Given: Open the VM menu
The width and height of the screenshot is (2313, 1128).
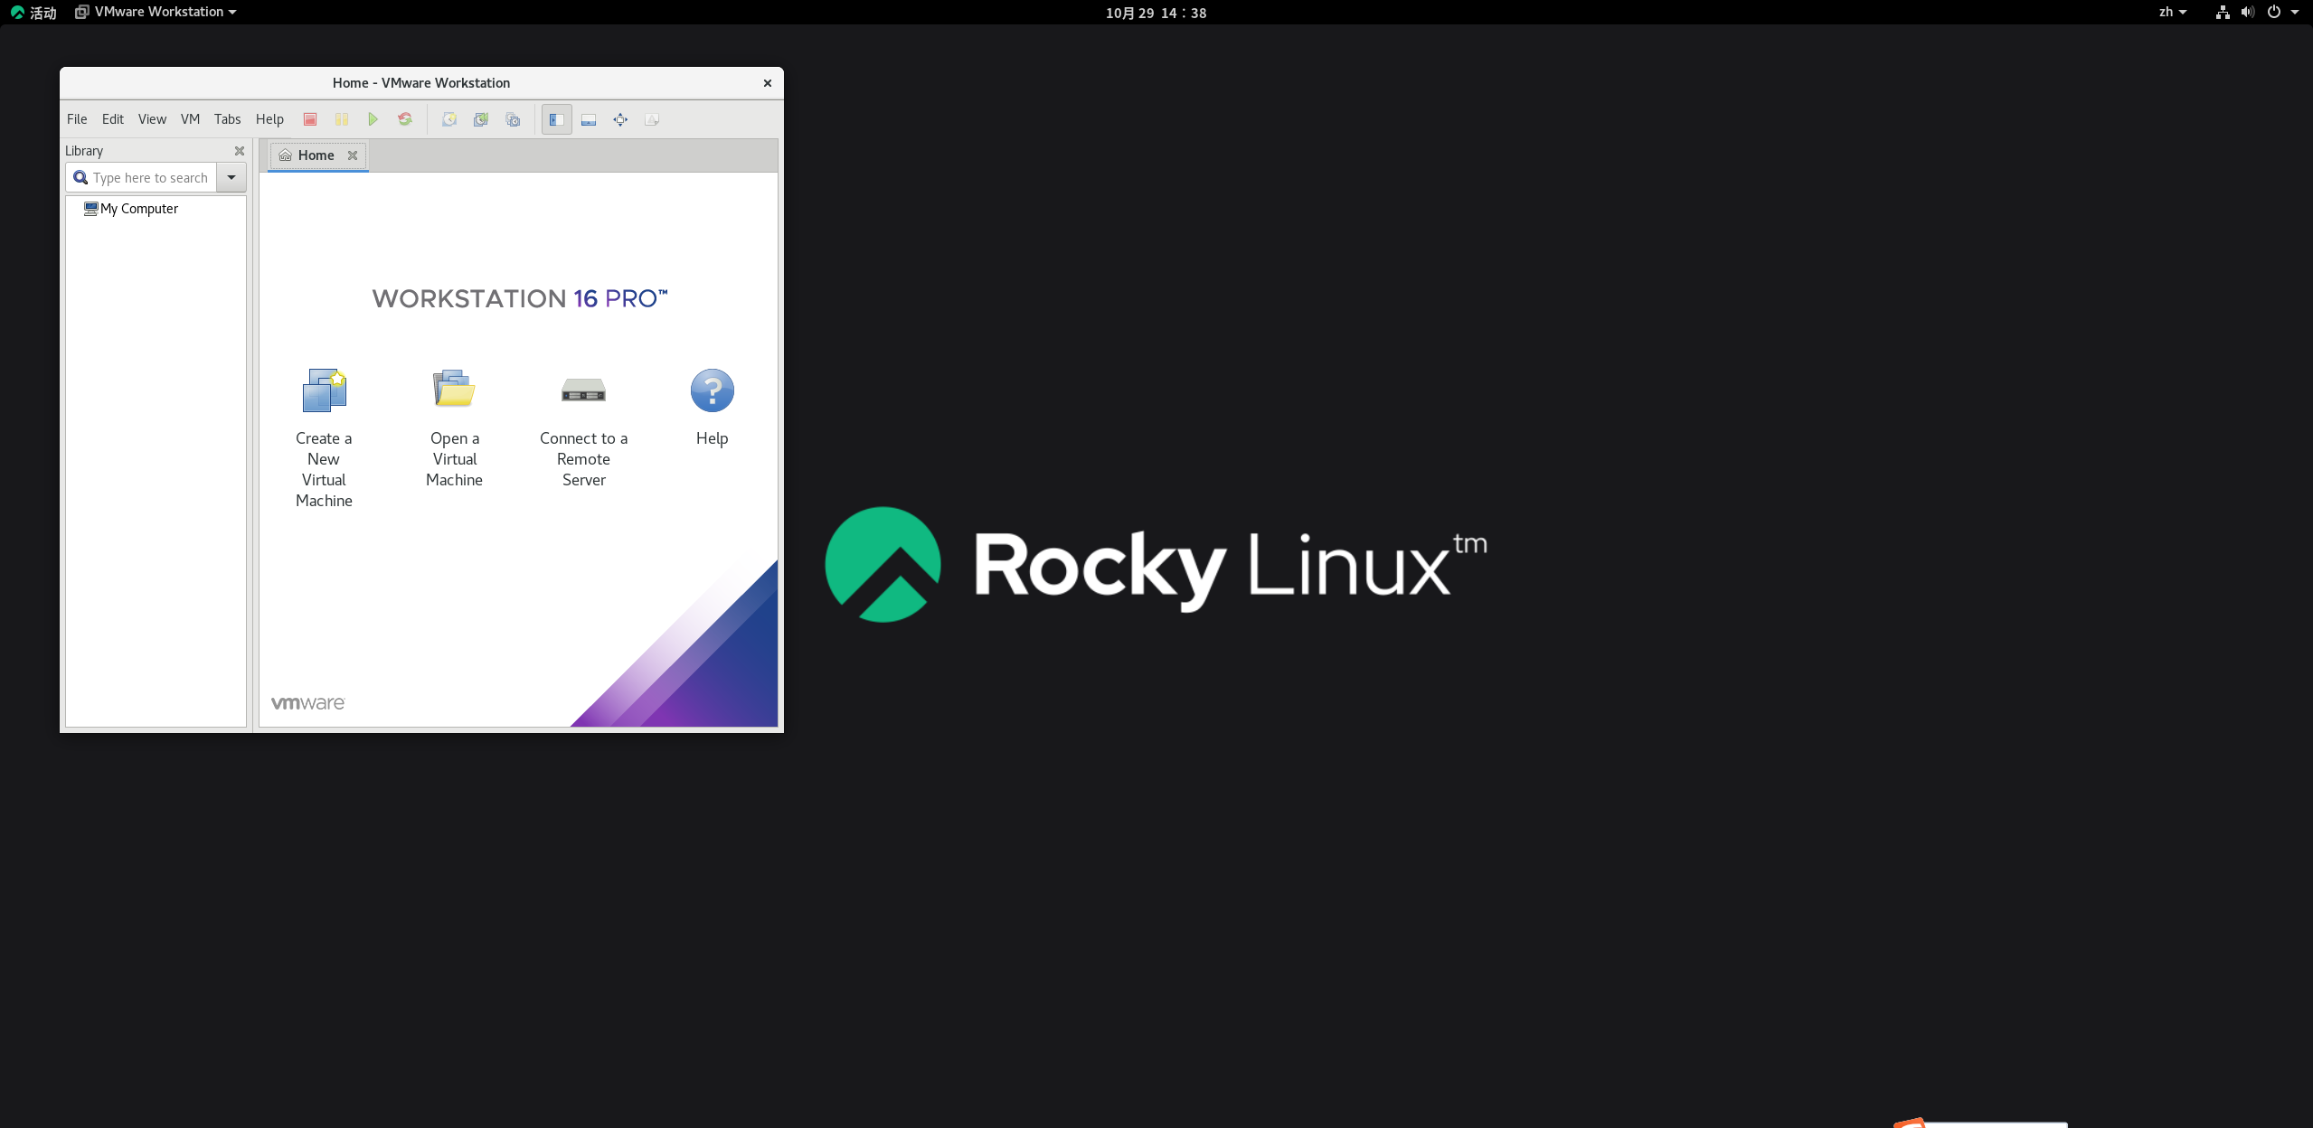Looking at the screenshot, I should coord(190,118).
